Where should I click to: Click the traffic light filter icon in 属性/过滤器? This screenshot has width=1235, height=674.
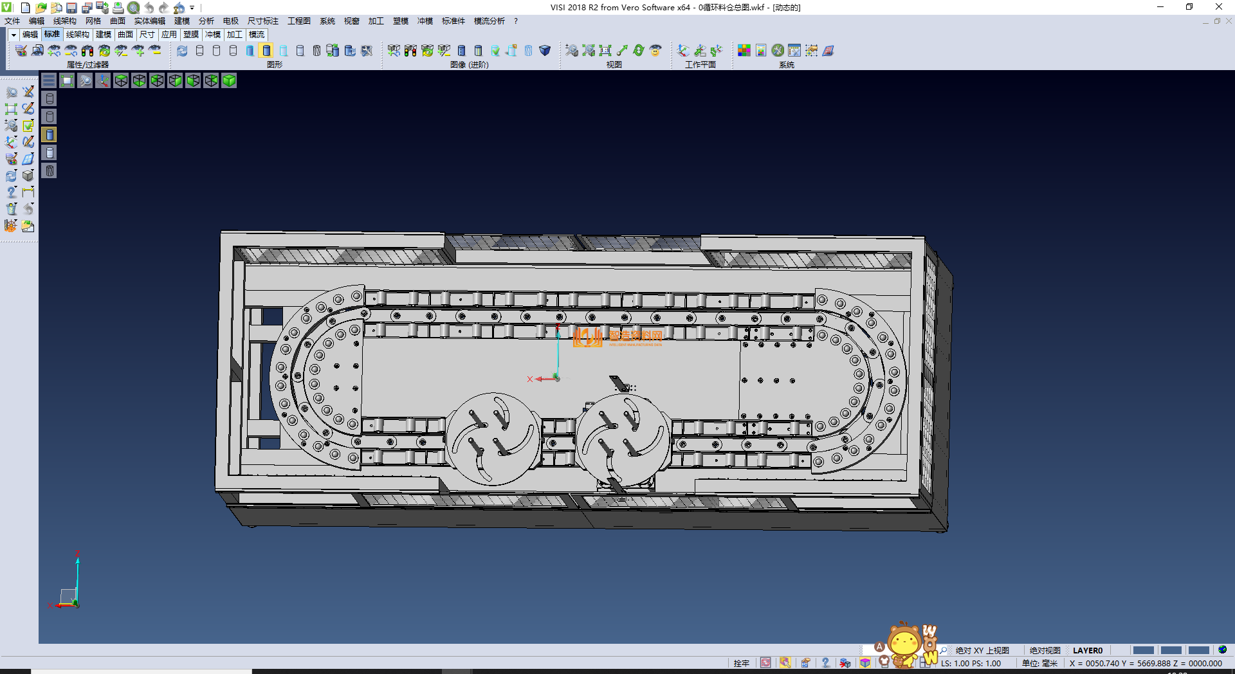click(x=87, y=51)
